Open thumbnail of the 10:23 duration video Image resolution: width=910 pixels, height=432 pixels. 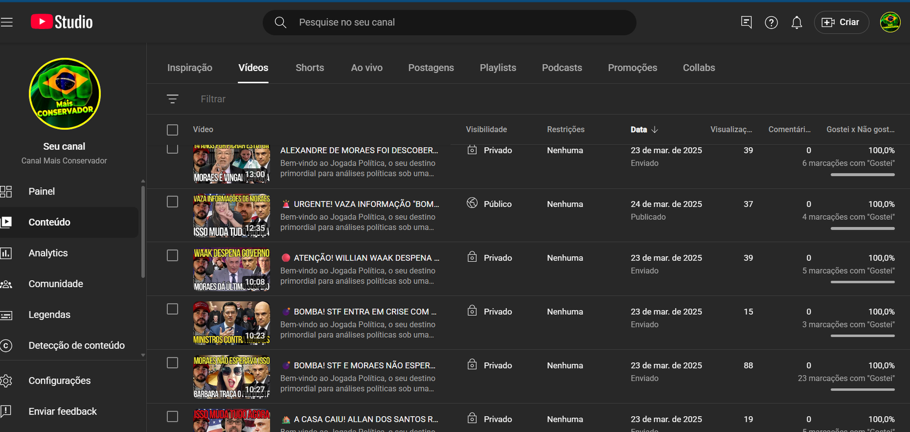[231, 323]
